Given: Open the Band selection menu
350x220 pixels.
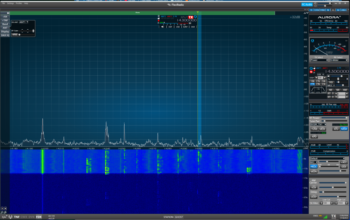Looking at the screenshot, I should coord(5,24).
